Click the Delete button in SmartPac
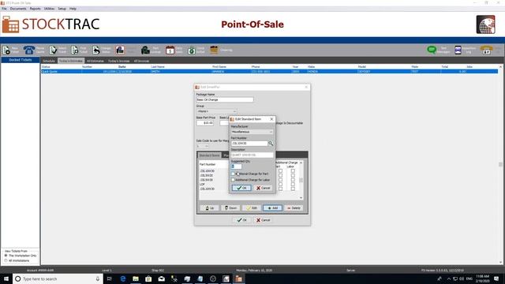Screen dimensions: 505x284 [x=294, y=208]
